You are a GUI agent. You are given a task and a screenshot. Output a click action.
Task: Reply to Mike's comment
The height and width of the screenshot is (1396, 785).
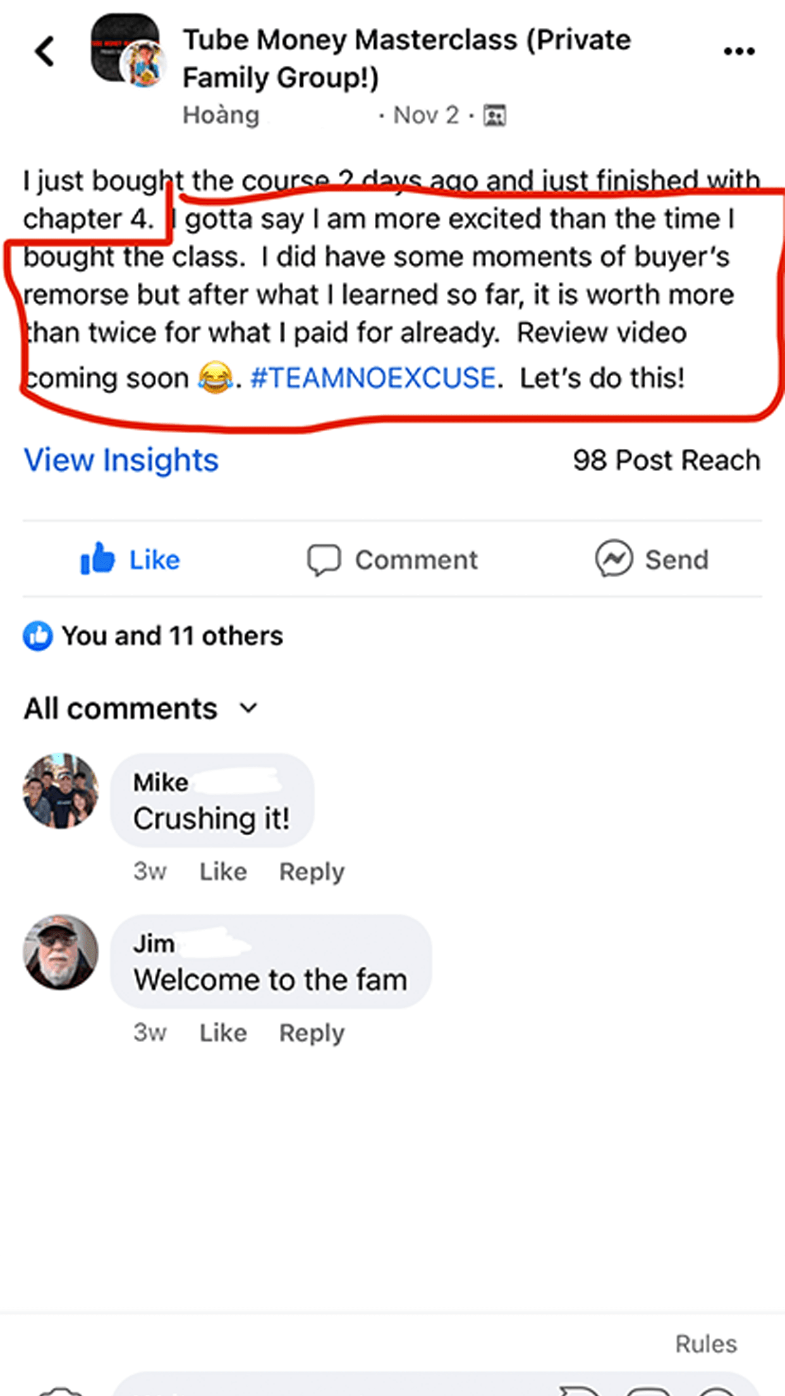(312, 872)
